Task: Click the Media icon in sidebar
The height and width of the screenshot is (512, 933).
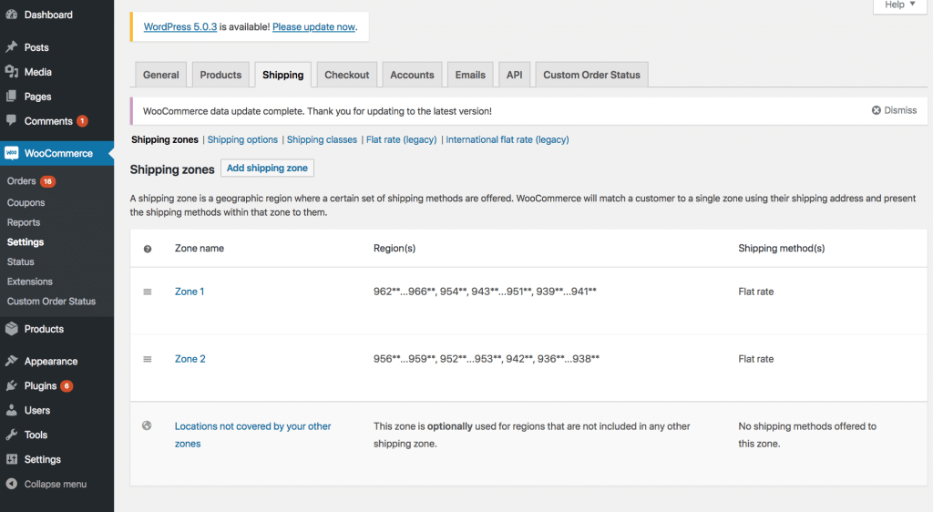Action: pyautogui.click(x=11, y=71)
